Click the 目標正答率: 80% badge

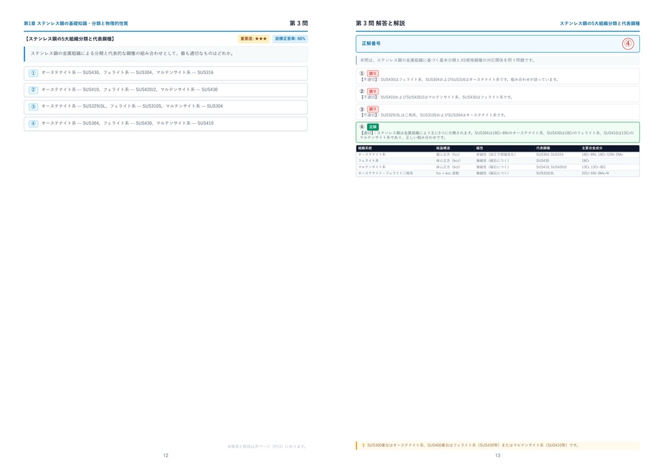click(x=290, y=39)
